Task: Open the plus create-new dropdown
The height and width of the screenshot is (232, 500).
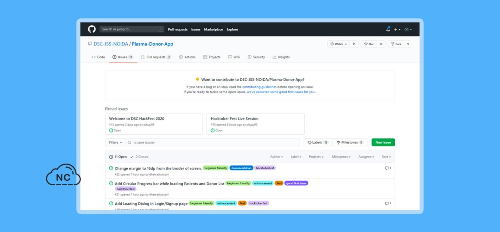Action: [x=397, y=29]
